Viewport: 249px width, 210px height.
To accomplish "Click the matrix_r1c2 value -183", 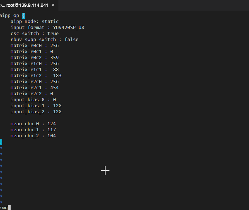I will pyautogui.click(x=56, y=76).
